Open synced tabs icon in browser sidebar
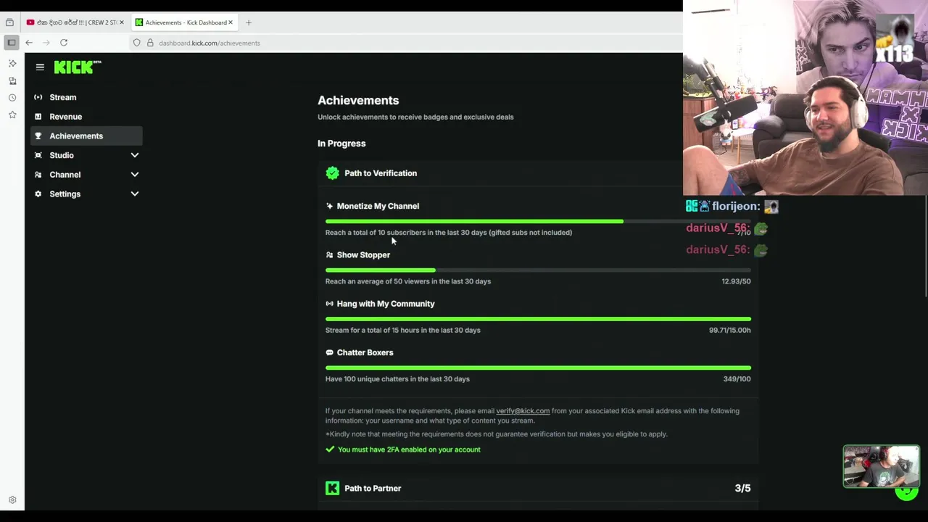Screen dimensions: 928x522 (x=12, y=80)
